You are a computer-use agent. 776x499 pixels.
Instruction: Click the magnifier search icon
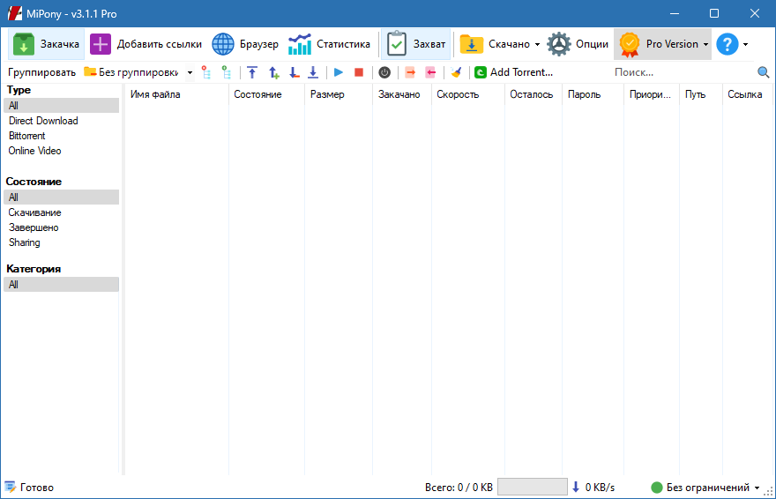click(763, 72)
